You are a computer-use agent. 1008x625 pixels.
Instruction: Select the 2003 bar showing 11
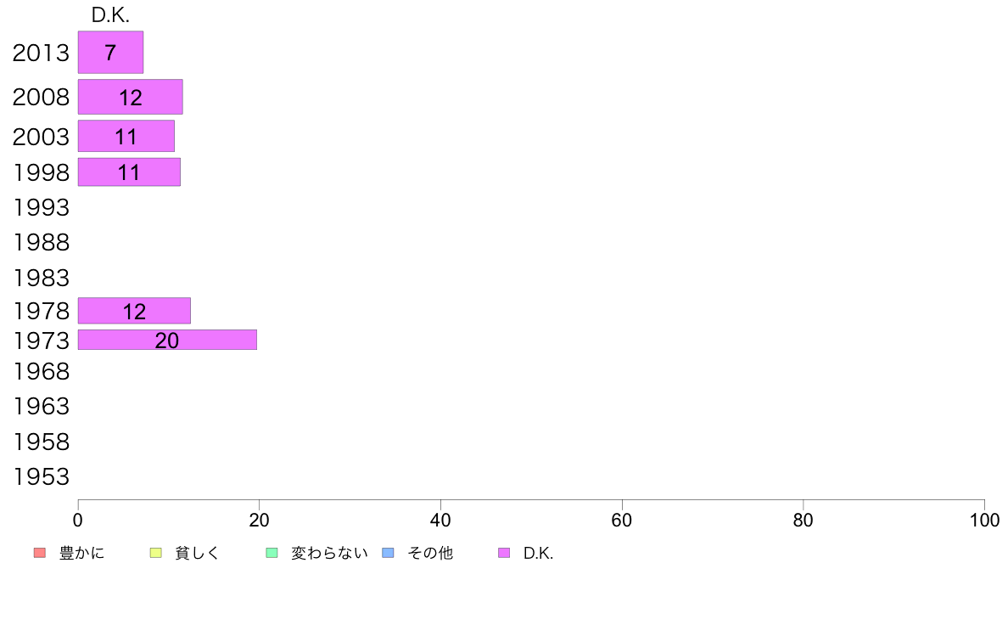(x=126, y=136)
